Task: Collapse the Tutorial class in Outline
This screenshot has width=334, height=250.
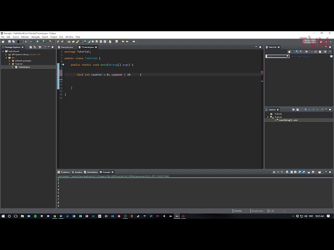Action: (x=268, y=117)
